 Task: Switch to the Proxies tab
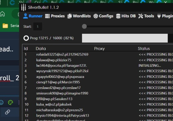pos(55,16)
